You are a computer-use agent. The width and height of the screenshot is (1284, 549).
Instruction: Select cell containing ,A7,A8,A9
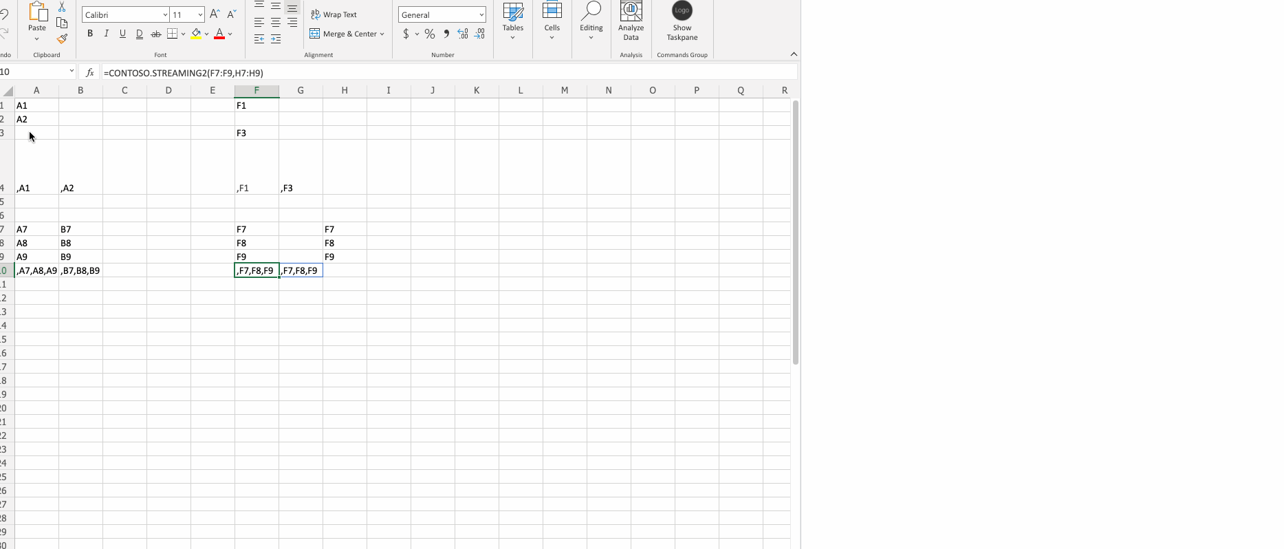pyautogui.click(x=36, y=270)
